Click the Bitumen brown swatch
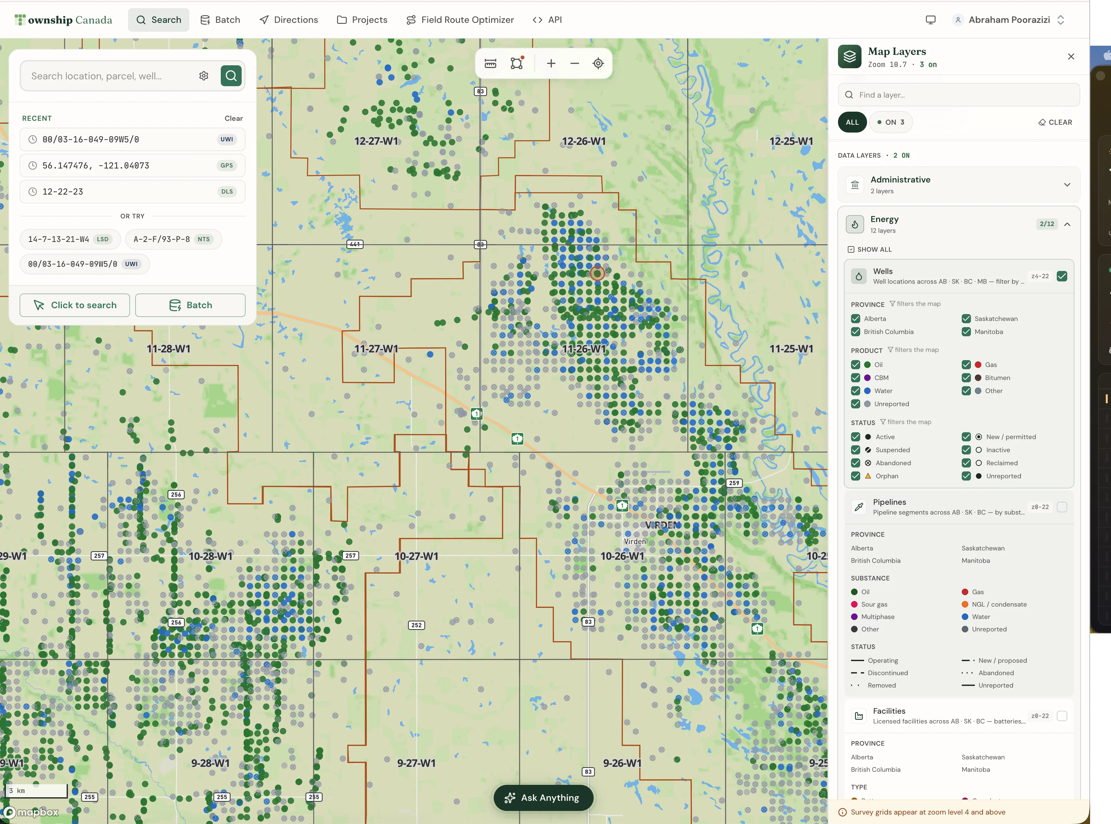Image resolution: width=1111 pixels, height=824 pixels. click(x=978, y=378)
